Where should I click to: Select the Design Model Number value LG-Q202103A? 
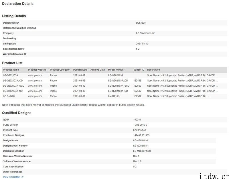click(x=141, y=146)
